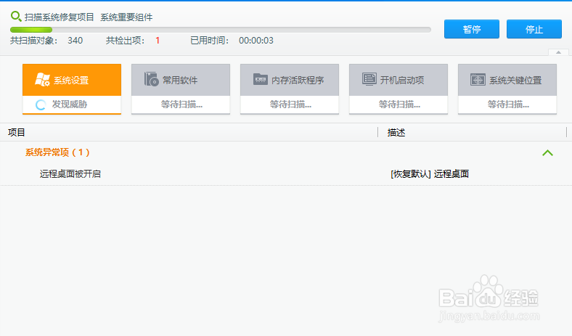Click the 发现威胁 status text

(x=69, y=105)
